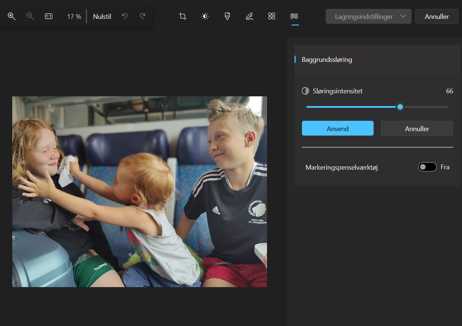Enable the Markeringspenselværktøj toggle
The height and width of the screenshot is (326, 462).
click(x=427, y=167)
